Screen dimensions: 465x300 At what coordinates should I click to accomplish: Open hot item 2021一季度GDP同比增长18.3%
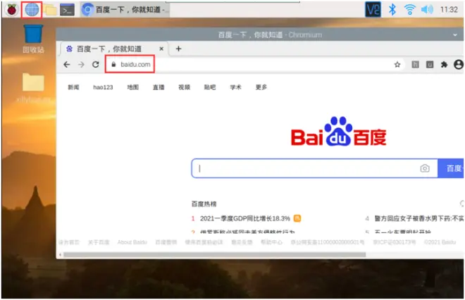pyautogui.click(x=245, y=218)
